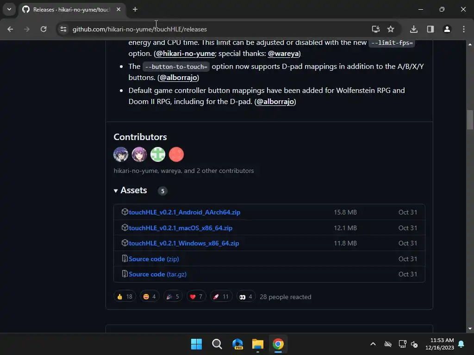Click the 15.8 MB file size

(345, 212)
